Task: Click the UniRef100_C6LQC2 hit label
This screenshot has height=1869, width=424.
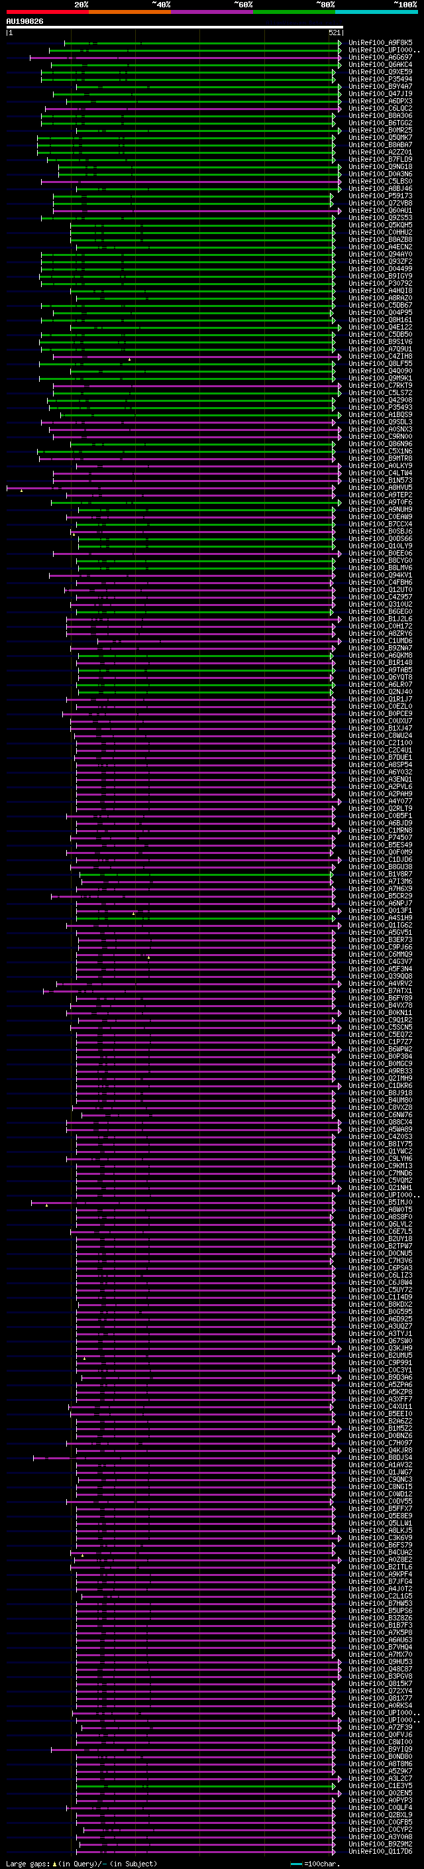Action: [x=380, y=108]
